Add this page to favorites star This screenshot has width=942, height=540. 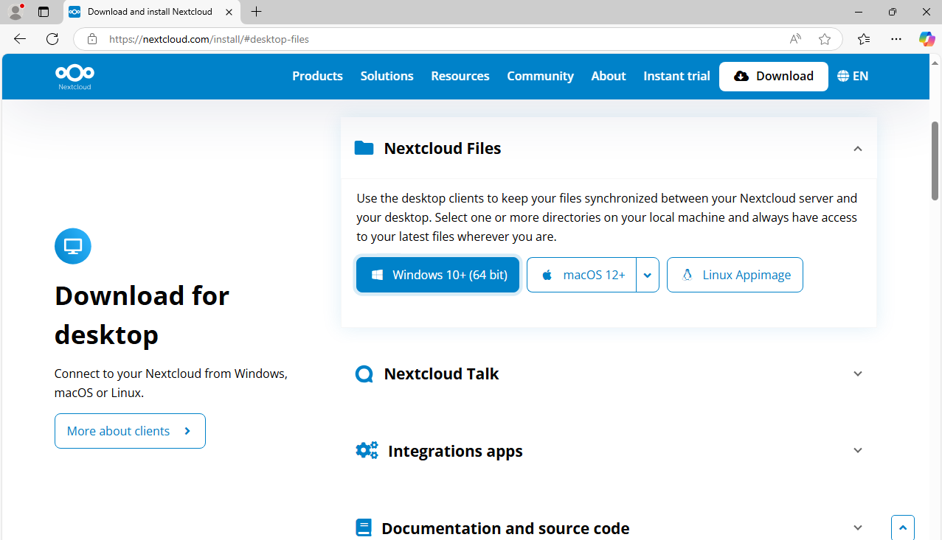pos(825,39)
